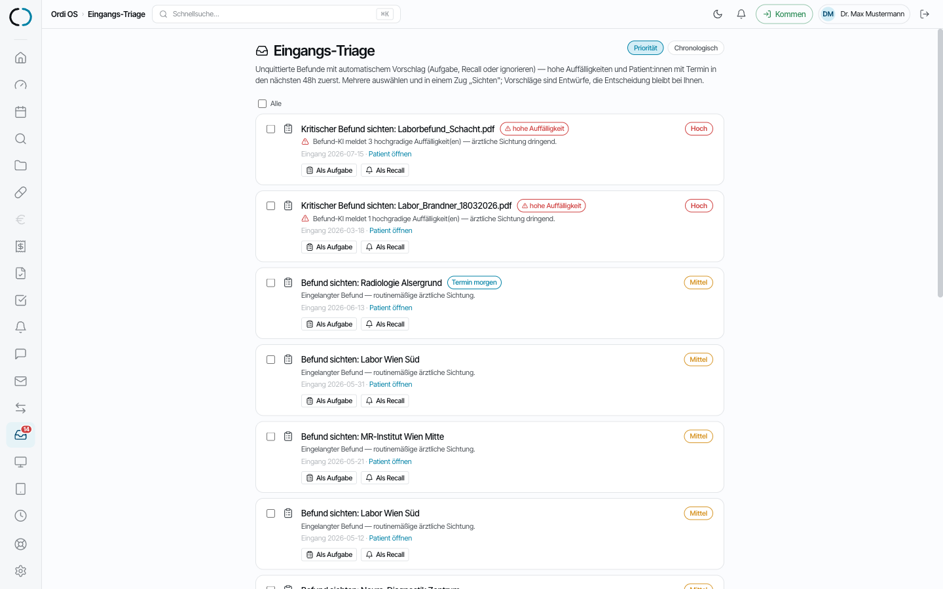943x589 pixels.
Task: Click the logout icon in top bar
Action: point(925,14)
